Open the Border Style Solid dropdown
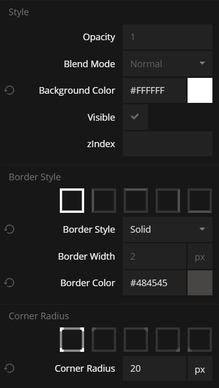 click(x=167, y=229)
